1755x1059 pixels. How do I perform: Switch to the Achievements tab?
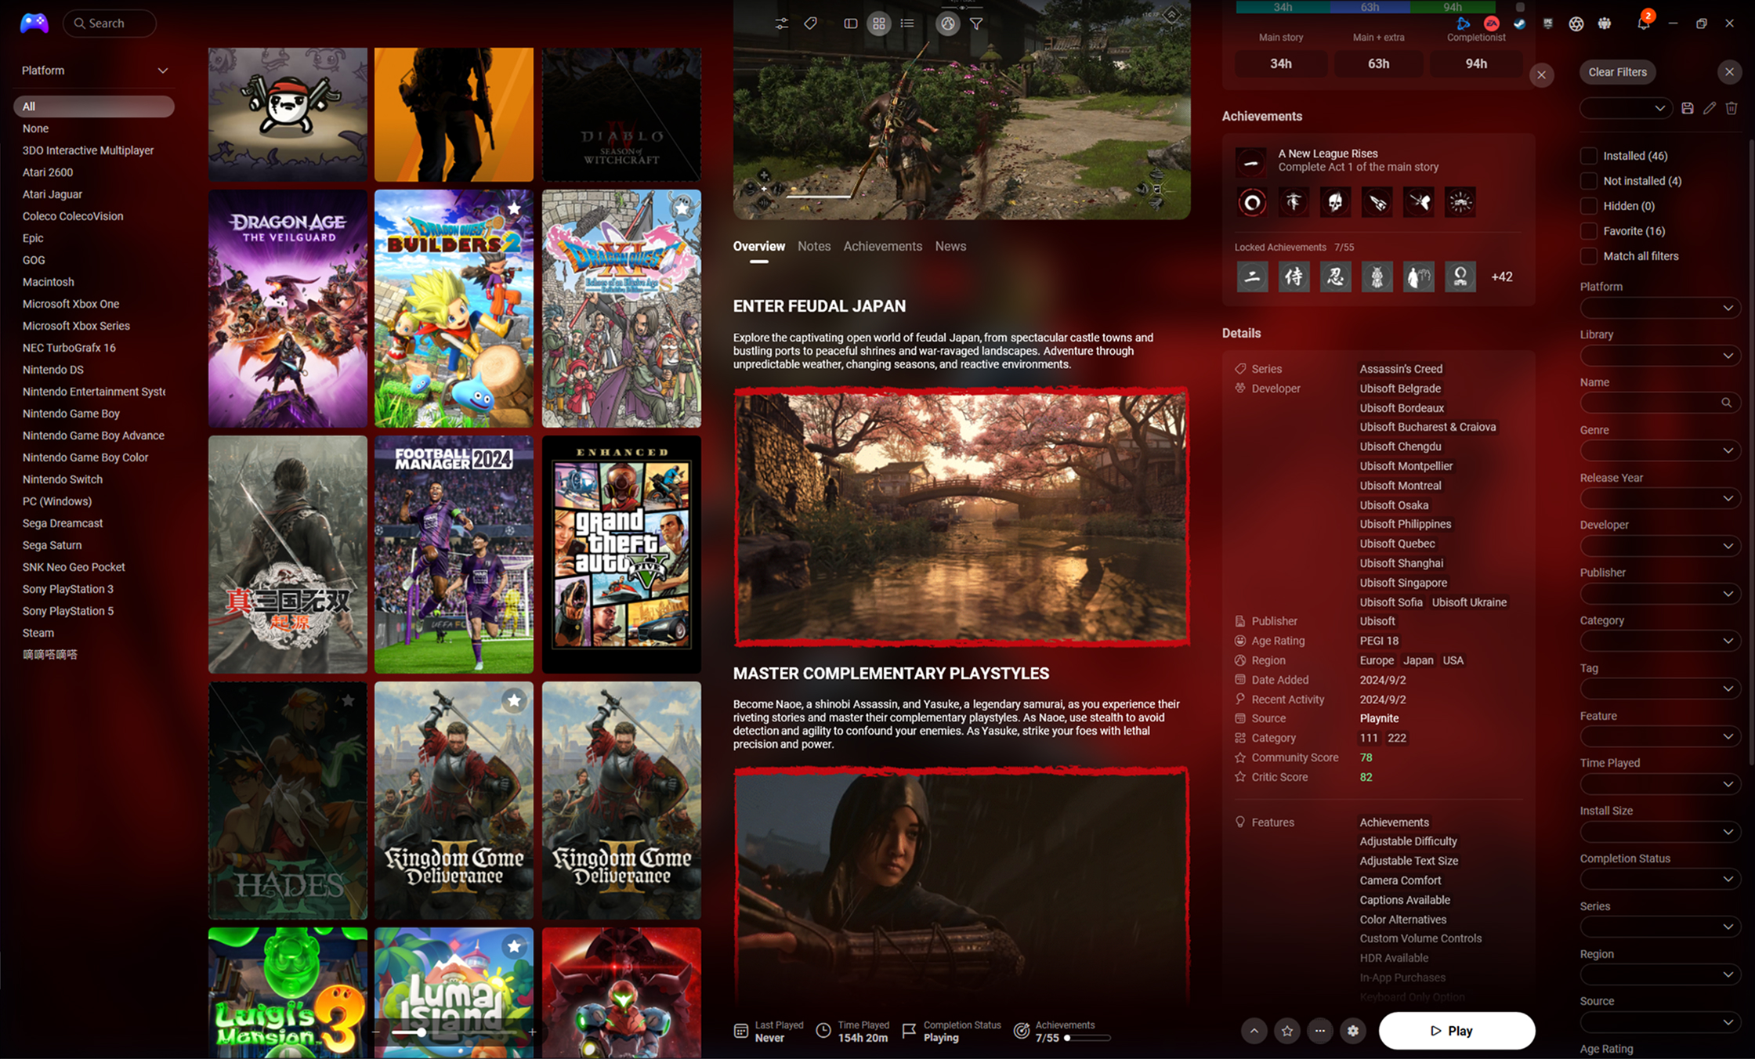coord(882,246)
